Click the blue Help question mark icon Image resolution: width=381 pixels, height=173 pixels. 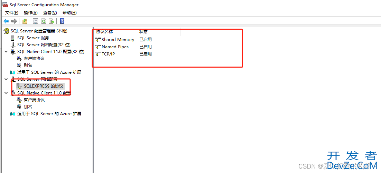coord(62,21)
